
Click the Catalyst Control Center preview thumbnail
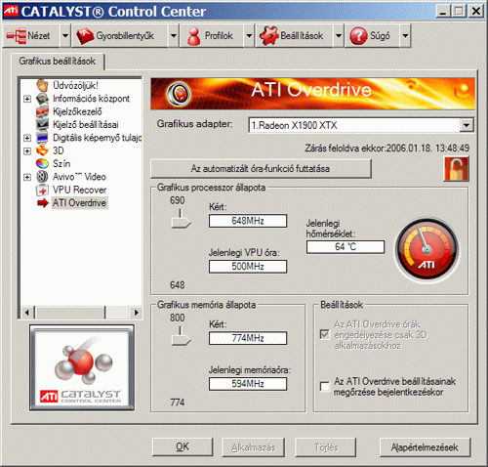[82, 367]
